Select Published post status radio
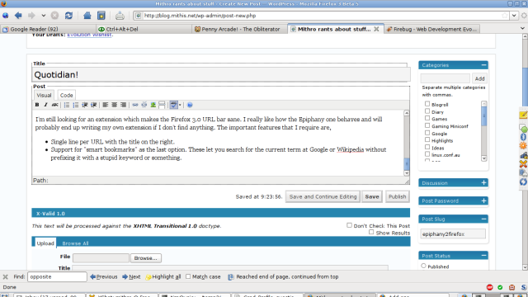 [423, 266]
